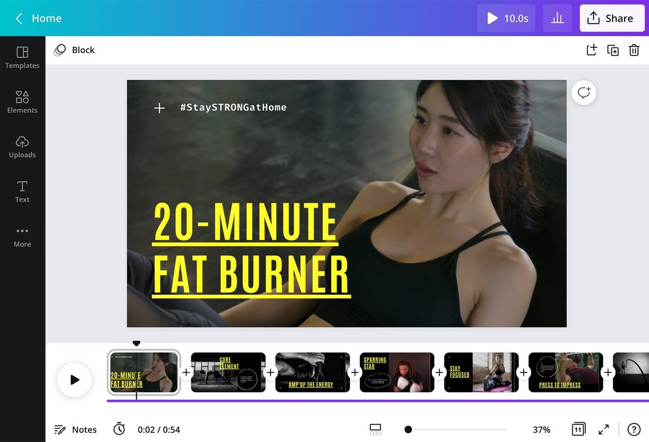Select the partially visible last scene thumbnail
Image resolution: width=649 pixels, height=442 pixels.
(631, 372)
